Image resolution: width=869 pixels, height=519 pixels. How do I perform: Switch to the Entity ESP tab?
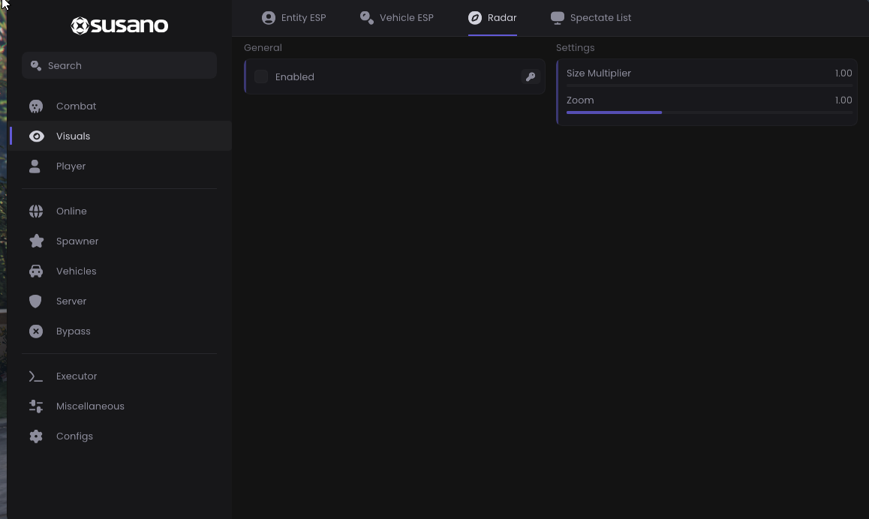point(293,18)
